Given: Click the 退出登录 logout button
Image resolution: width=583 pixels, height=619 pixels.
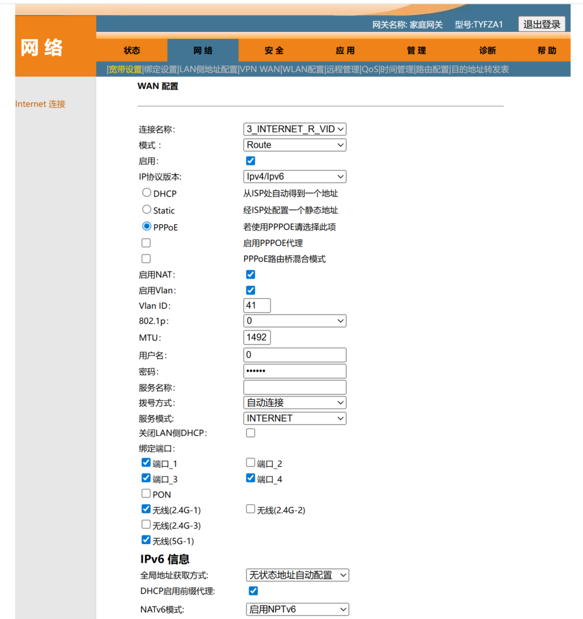Looking at the screenshot, I should pos(542,24).
